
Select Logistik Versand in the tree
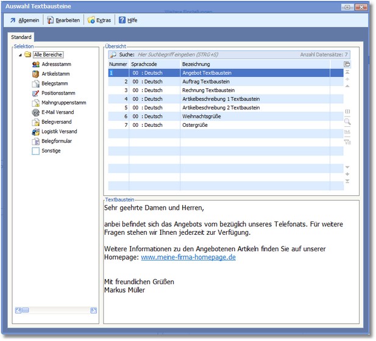(59, 131)
